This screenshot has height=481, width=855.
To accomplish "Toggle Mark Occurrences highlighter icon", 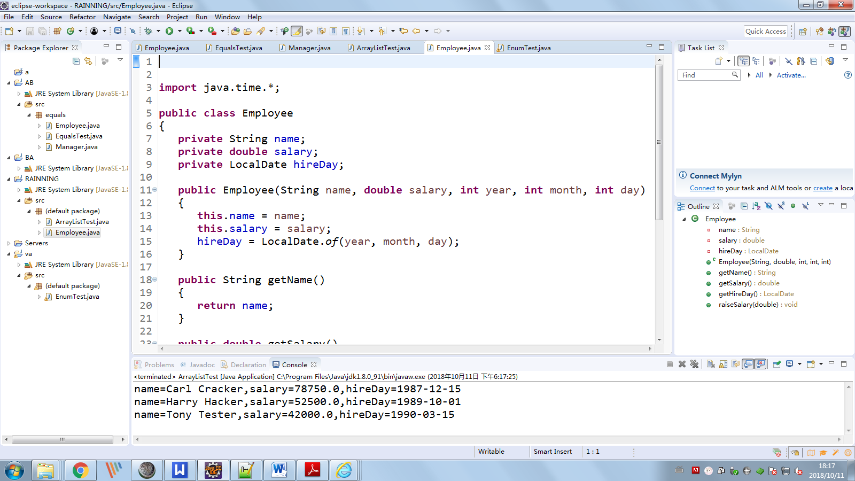I will tap(297, 31).
